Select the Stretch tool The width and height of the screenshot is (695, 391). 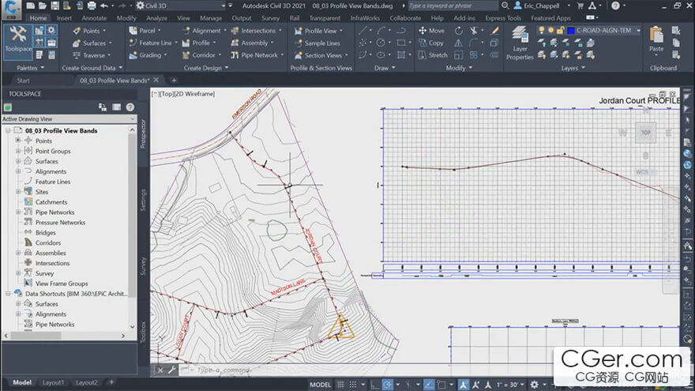click(x=433, y=55)
